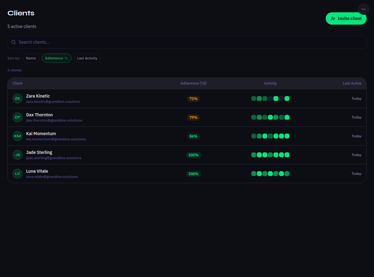Click Jade Sterling's 100% adherence badge

click(x=193, y=155)
